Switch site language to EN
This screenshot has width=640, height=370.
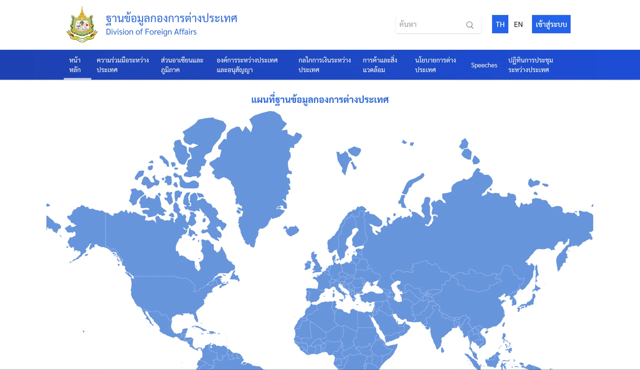(518, 24)
